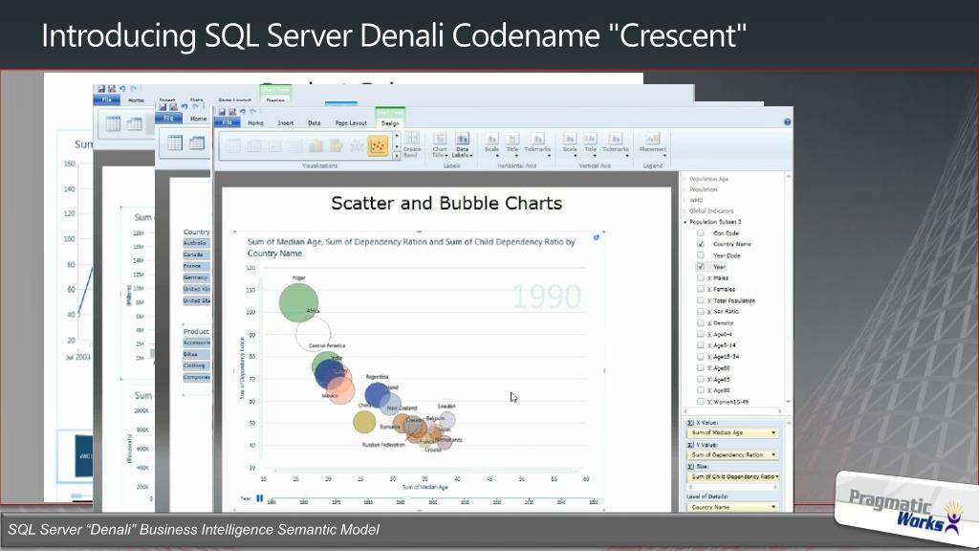Click the Undo arrow in the front window
Screen dimensions: 979x551
[x=242, y=112]
